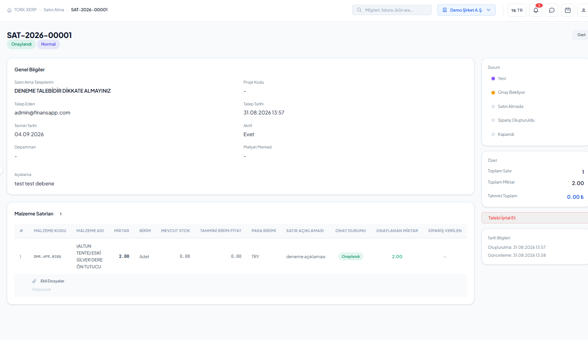The width and height of the screenshot is (588, 340).
Task: Focus the Müşteri, fatura, ürün search field
Action: coord(392,10)
